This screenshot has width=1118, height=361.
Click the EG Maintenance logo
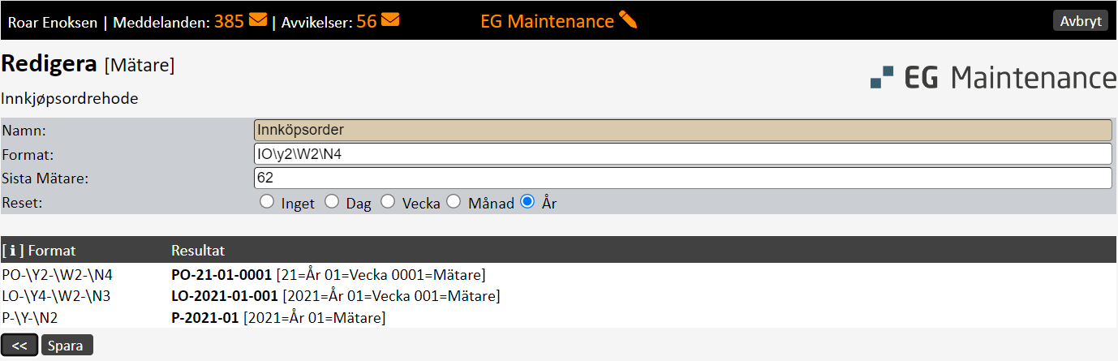(x=992, y=78)
